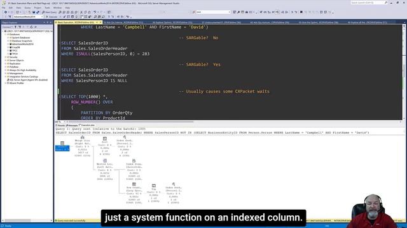The width and height of the screenshot is (407, 228).
Task: Select the highlighted SELECT plan operator
Action: point(62,146)
